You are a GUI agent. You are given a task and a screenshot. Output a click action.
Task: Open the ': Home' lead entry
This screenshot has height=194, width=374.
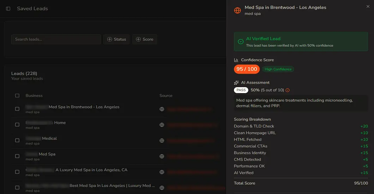pyautogui.click(x=59, y=123)
